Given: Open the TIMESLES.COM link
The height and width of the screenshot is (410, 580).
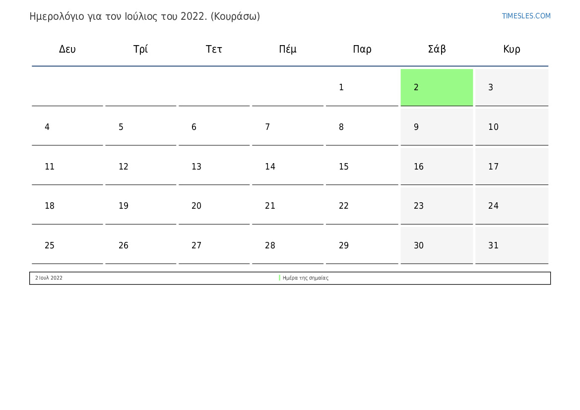Looking at the screenshot, I should 526,16.
